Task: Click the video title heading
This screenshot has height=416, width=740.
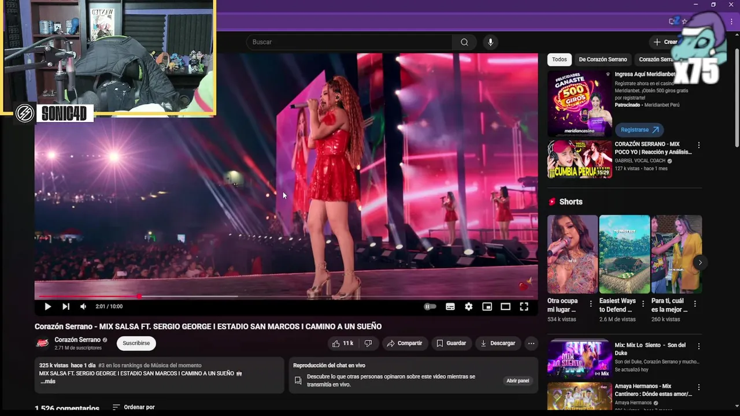Action: [x=208, y=326]
